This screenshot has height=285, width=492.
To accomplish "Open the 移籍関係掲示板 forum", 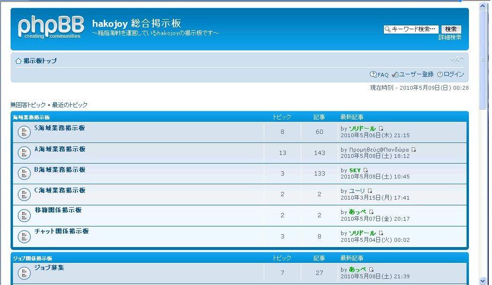I will tap(58, 210).
